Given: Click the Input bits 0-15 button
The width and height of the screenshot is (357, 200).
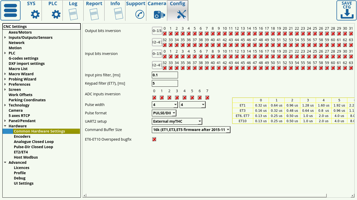Looking at the screenshot, I should tap(157, 54).
